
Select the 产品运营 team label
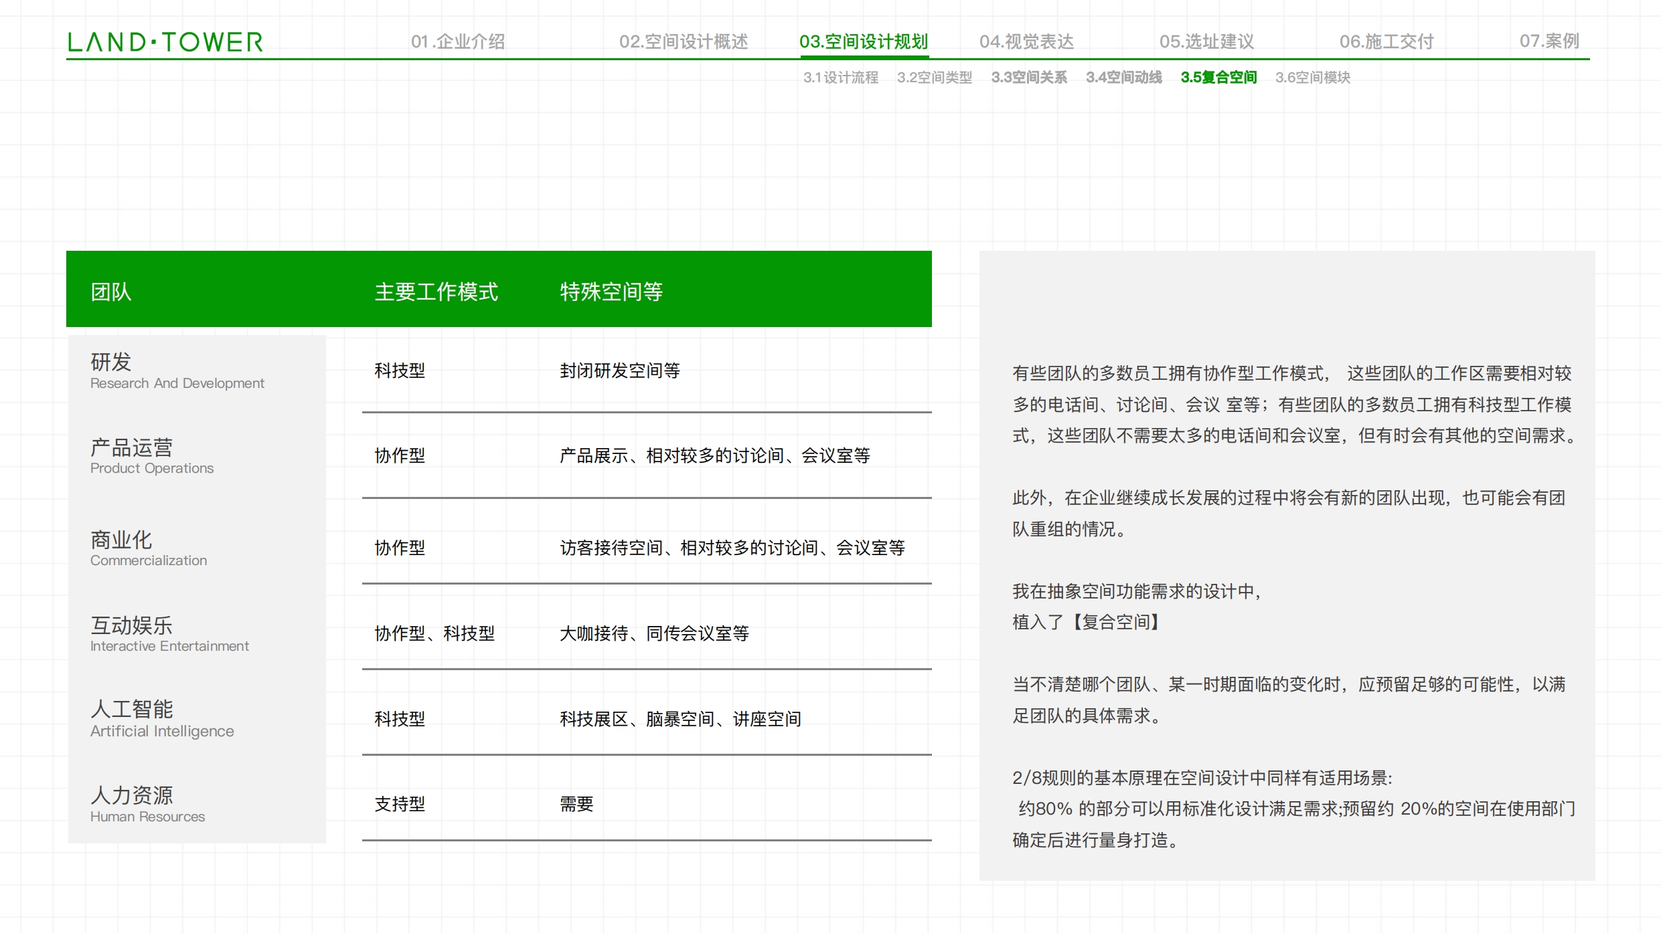point(132,447)
